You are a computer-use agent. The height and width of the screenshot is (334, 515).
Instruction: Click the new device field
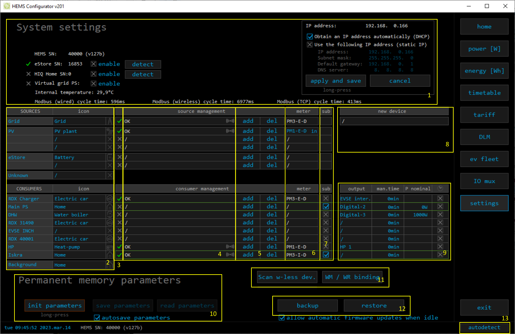coord(394,121)
